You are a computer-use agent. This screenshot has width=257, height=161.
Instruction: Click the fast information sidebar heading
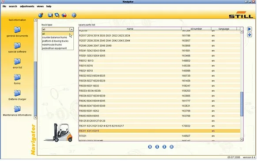pyautogui.click(x=17, y=20)
